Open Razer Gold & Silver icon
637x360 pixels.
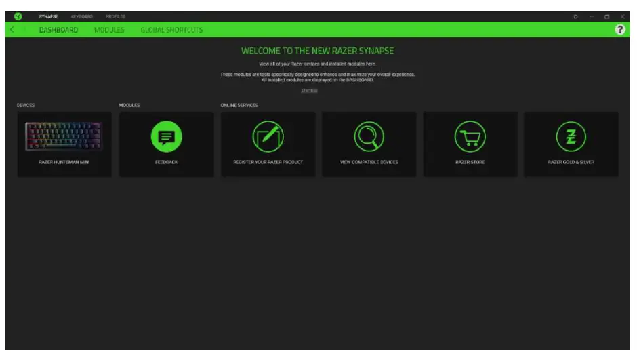[x=571, y=136]
